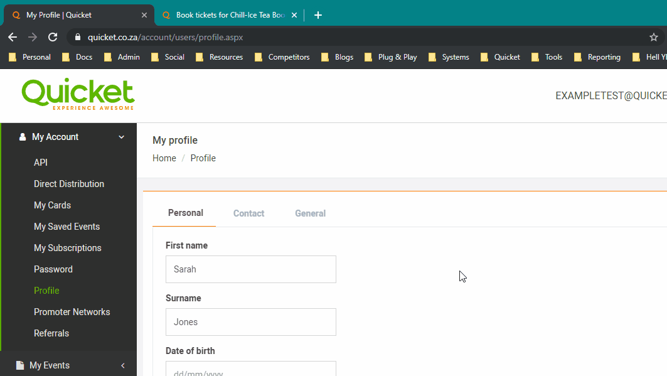The image size is (667, 376).
Task: Open the Social bookmarks folder
Action: (168, 57)
